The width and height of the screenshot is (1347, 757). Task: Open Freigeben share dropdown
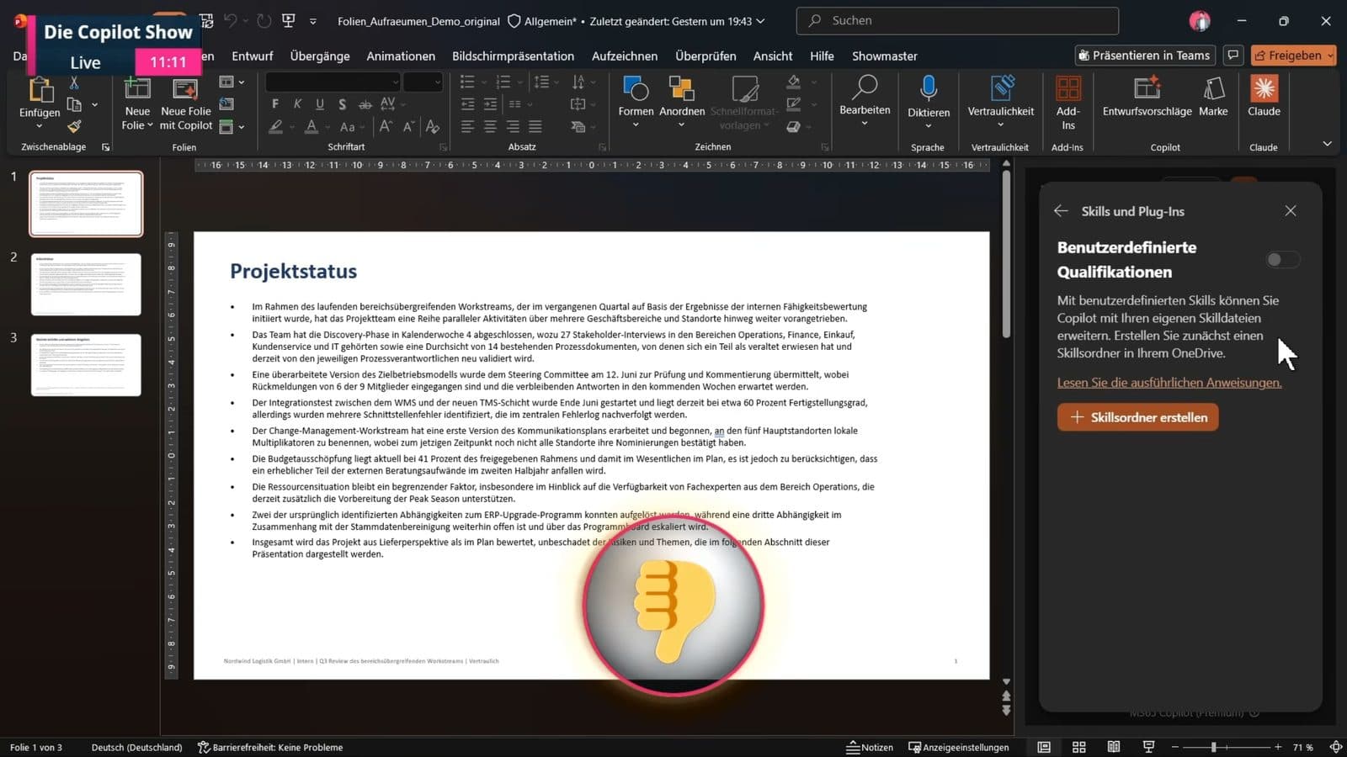tap(1330, 56)
